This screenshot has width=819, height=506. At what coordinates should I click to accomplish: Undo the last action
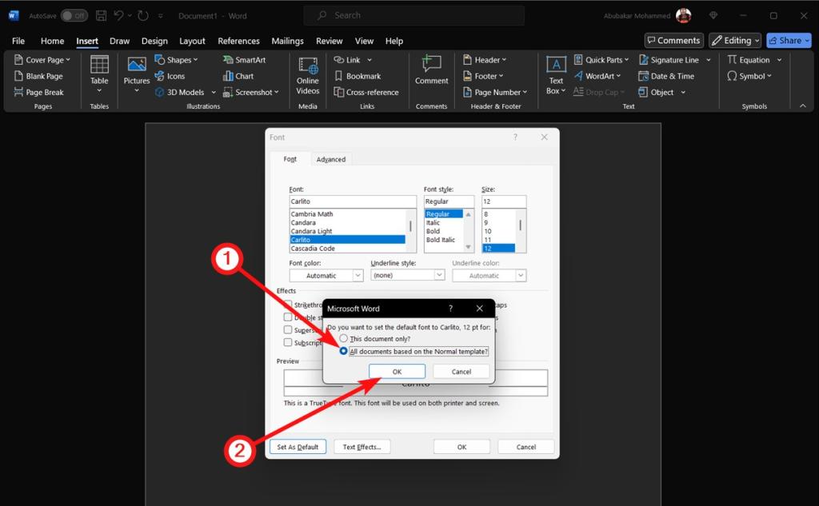click(x=119, y=16)
